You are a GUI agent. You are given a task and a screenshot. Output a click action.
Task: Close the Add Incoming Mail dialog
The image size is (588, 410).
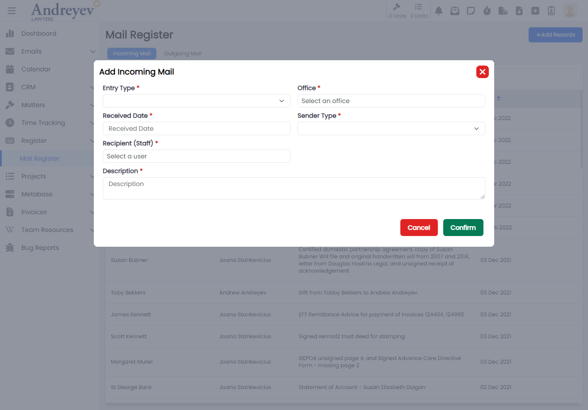coord(482,72)
